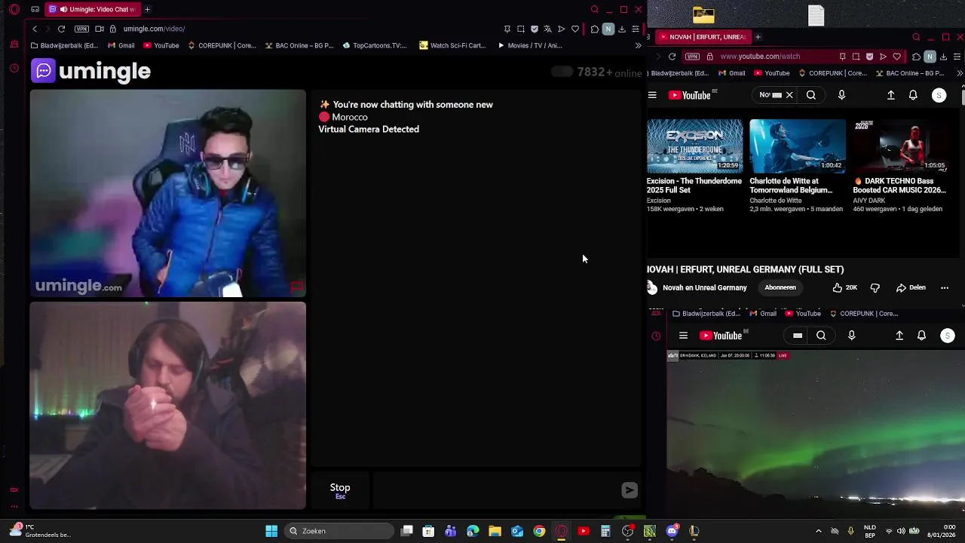The image size is (965, 543).
Task: Translate page icon in umingle window
Action: 547,29
